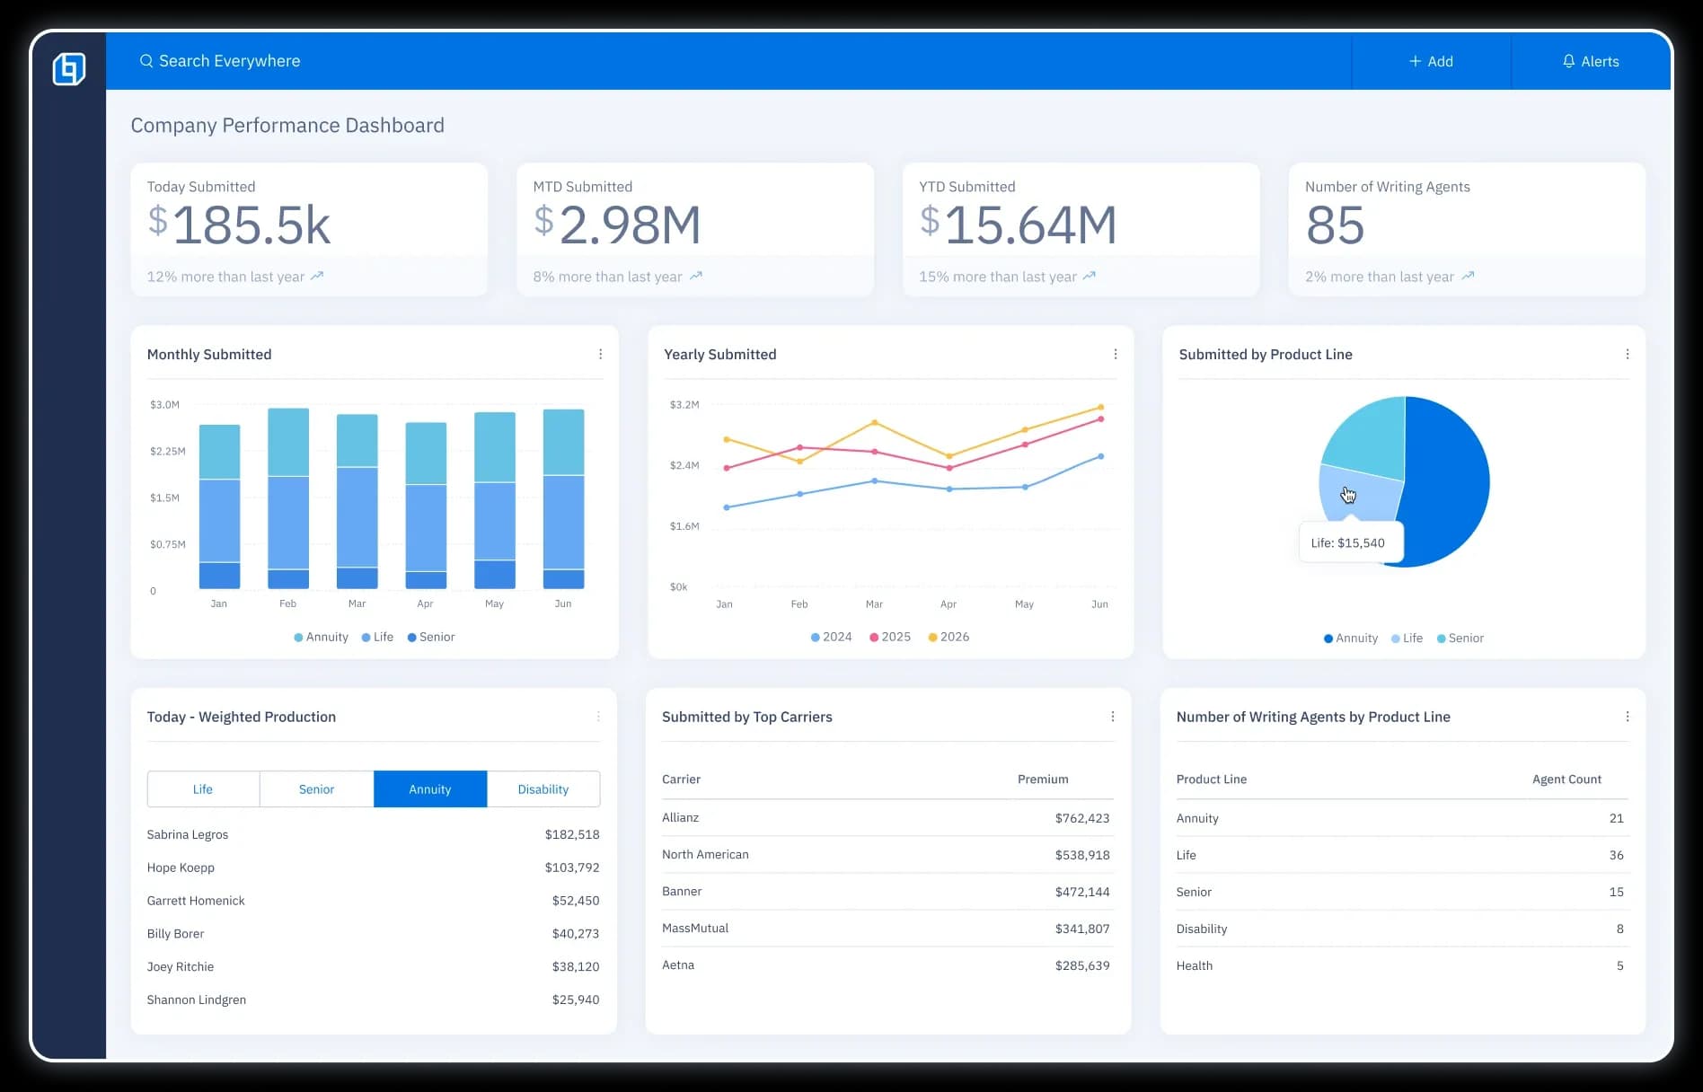Click the app logo in the sidebar
The image size is (1703, 1092).
[69, 69]
